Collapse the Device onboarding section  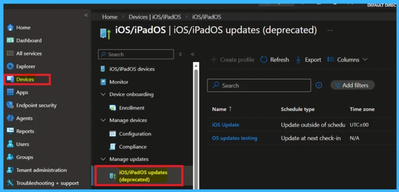(103, 94)
